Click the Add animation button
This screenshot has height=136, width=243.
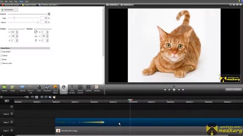tap(9, 9)
